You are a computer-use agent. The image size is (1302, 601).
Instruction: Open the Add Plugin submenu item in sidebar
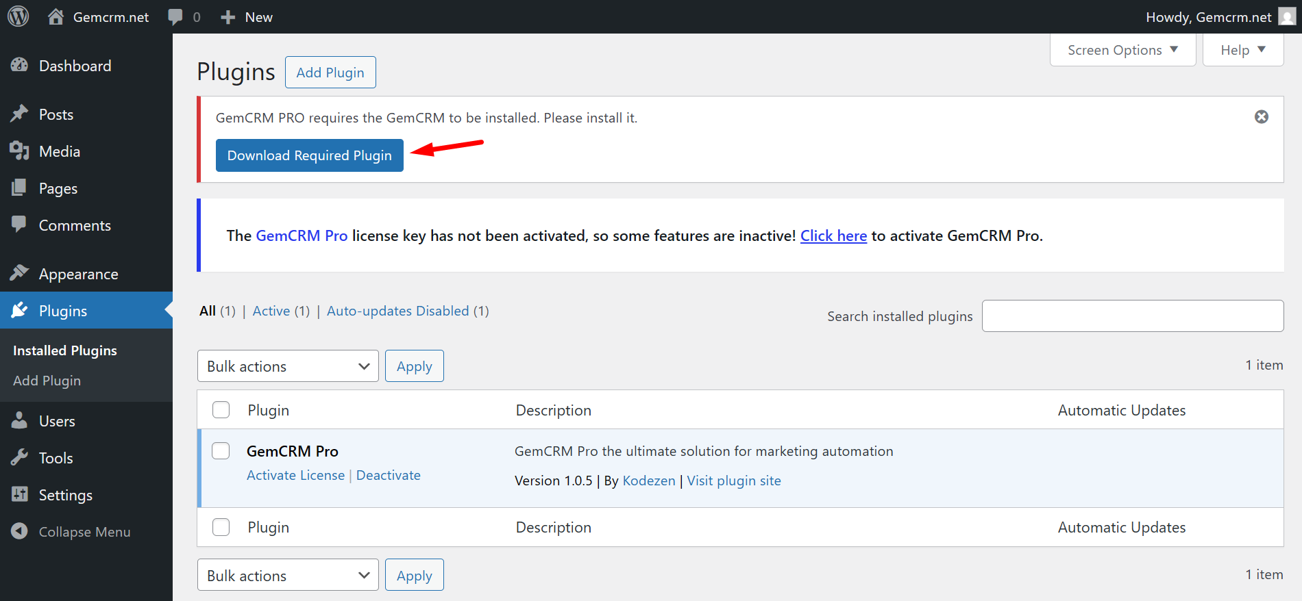coord(47,381)
